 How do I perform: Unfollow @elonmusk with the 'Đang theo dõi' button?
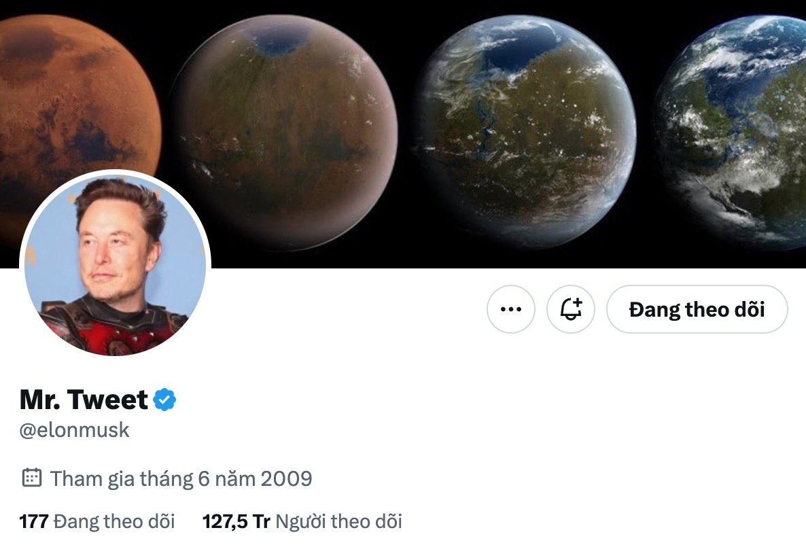pyautogui.click(x=697, y=309)
